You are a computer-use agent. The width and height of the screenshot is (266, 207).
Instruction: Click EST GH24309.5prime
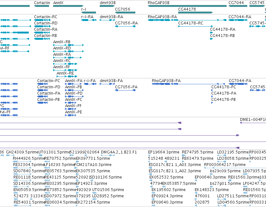pos(10,155)
